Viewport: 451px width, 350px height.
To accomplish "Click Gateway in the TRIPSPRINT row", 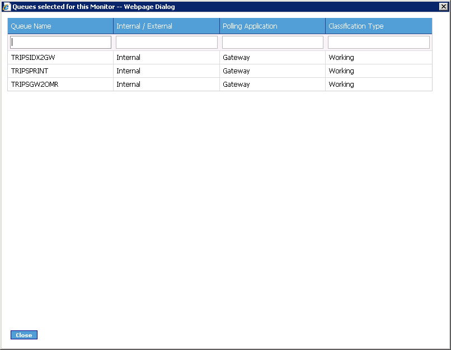I will [x=236, y=71].
